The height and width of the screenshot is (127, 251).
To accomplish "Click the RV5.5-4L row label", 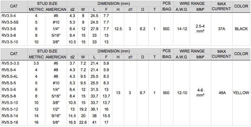I will point(10,76).
